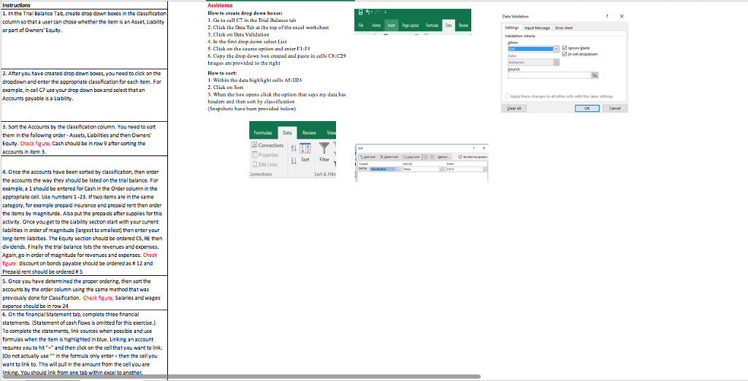This screenshot has width=748, height=381.
Task: Select instruction 2 cell about Accounts payable
Action: point(84,96)
